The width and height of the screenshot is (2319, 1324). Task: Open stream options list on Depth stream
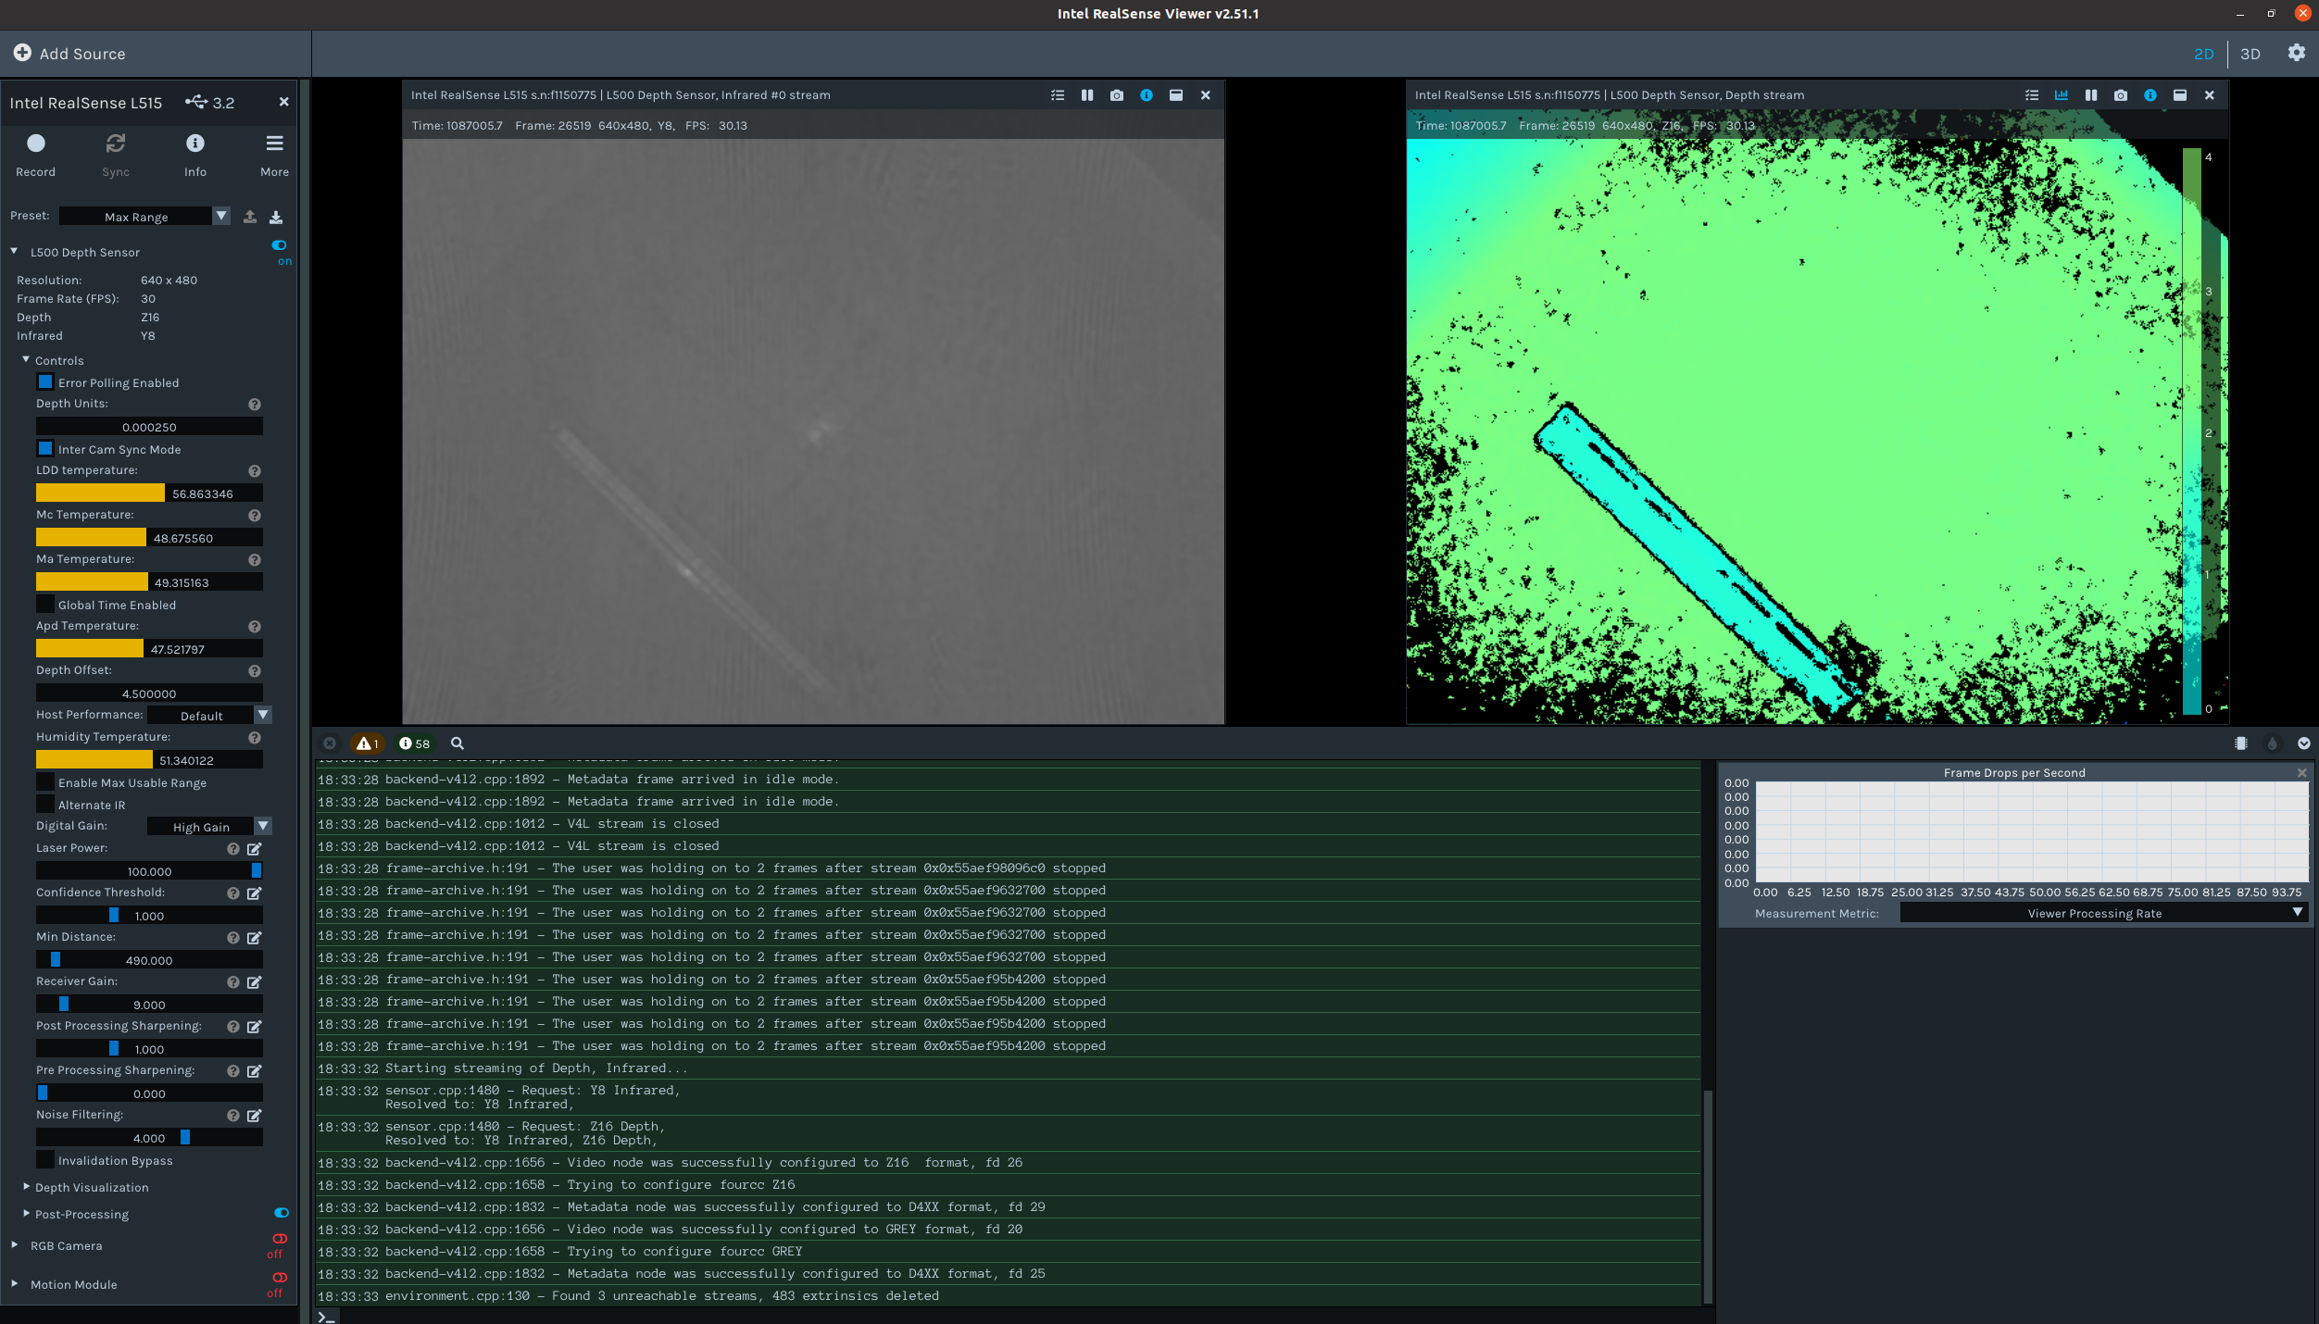(2031, 94)
